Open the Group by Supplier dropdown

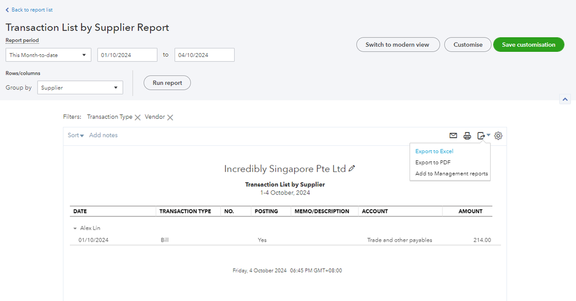tap(80, 88)
